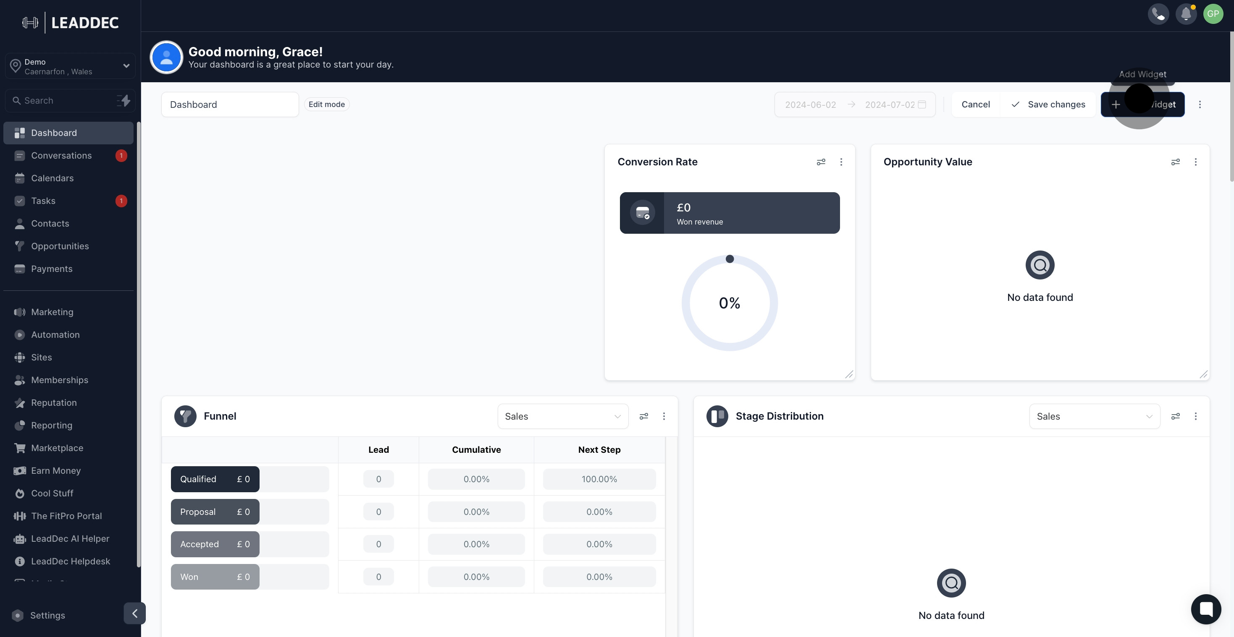Go to Opportunities in sidebar
This screenshot has height=637, width=1234.
[60, 246]
